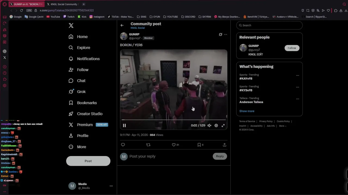348x195 pixels.
Task: Open the Home page in X navigation
Action: [x=78, y=37]
